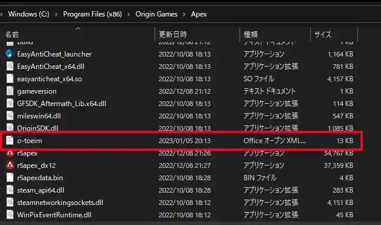Click the 781 KB size cell
381x225 pixels.
click(x=343, y=67)
